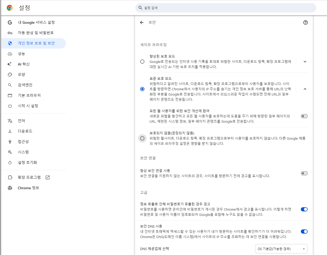
Task: Select 개인 정보 보호 및 보안 menu item
Action: pos(33,43)
